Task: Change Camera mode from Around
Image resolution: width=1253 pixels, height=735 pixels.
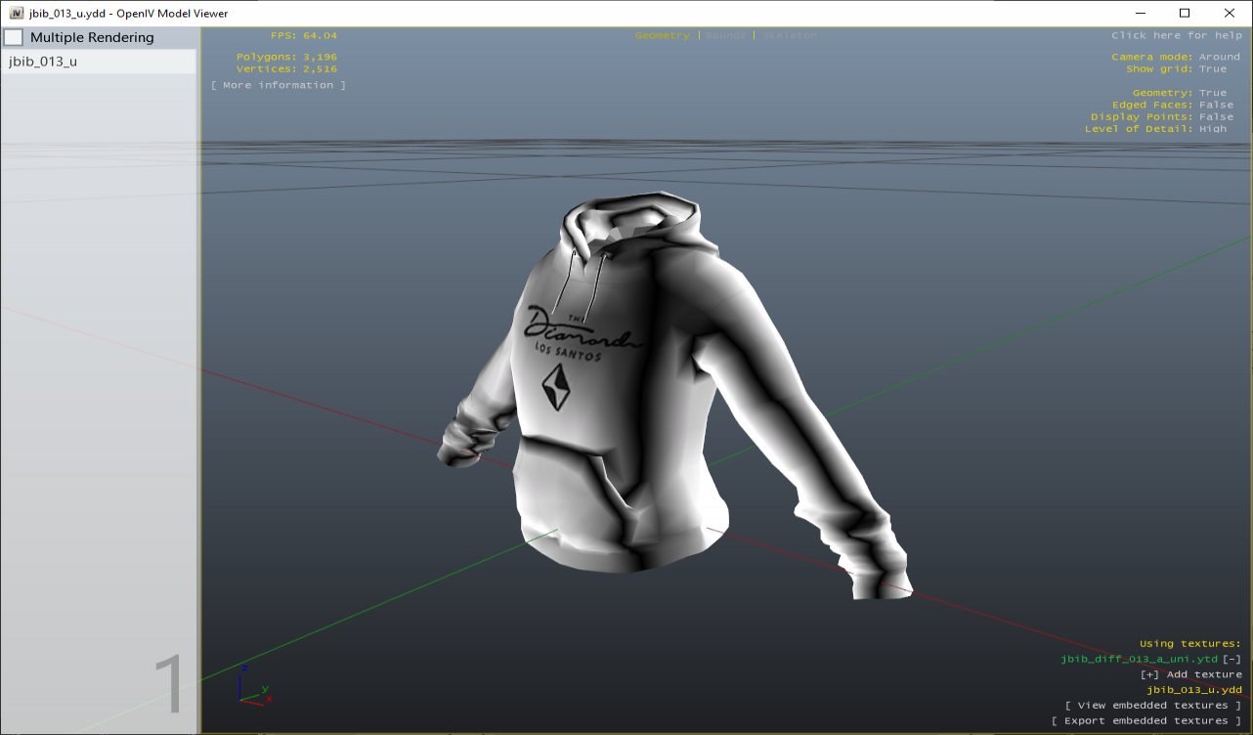Action: click(1219, 57)
